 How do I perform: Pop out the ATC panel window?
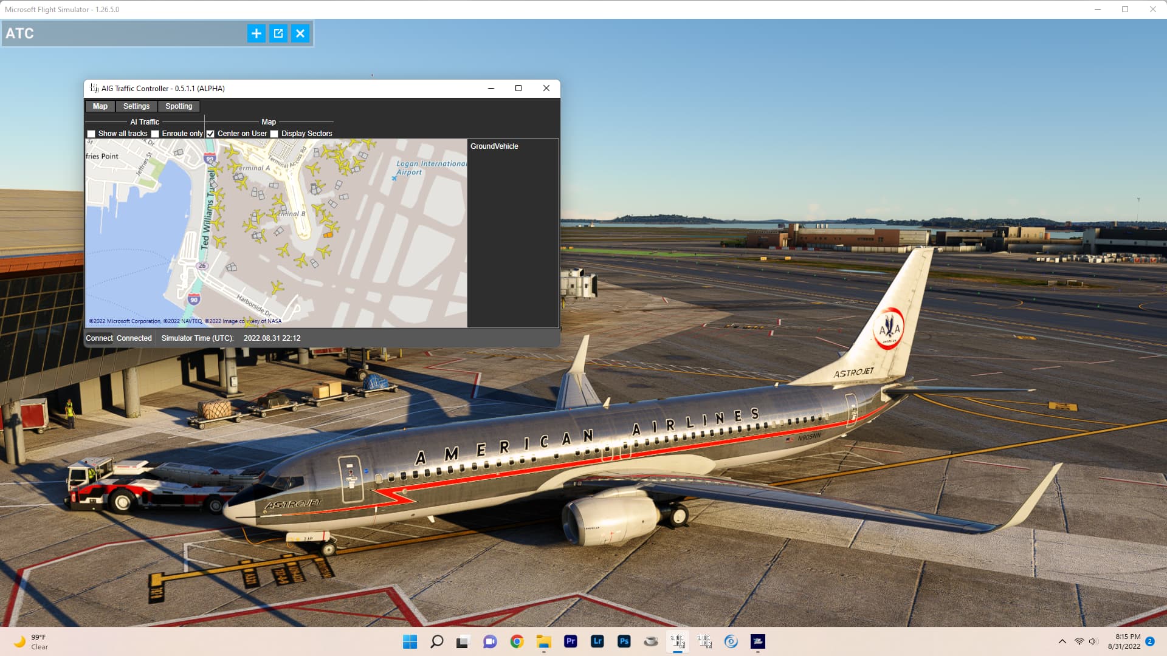pyautogui.click(x=278, y=33)
